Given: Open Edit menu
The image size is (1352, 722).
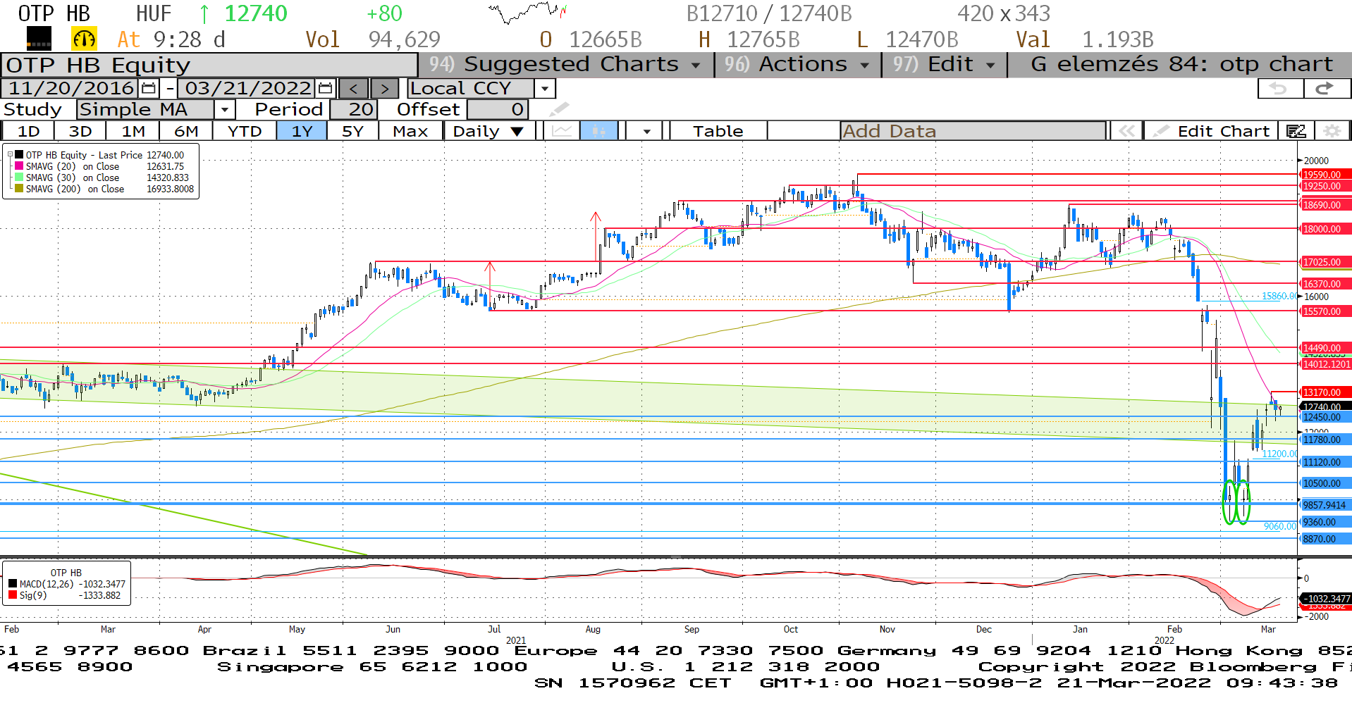Looking at the screenshot, I should tap(945, 64).
